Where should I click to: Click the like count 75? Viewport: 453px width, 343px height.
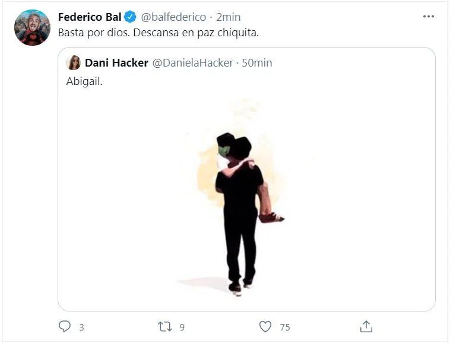(285, 327)
